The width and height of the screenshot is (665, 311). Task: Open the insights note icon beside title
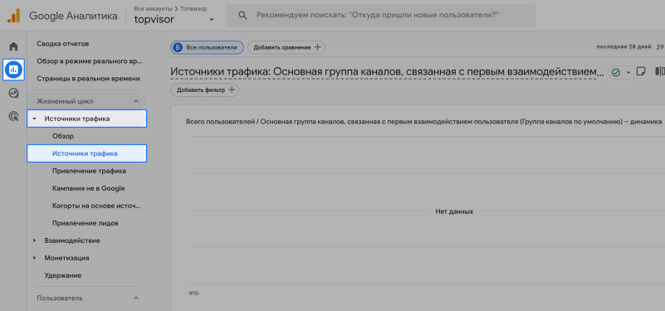point(641,71)
